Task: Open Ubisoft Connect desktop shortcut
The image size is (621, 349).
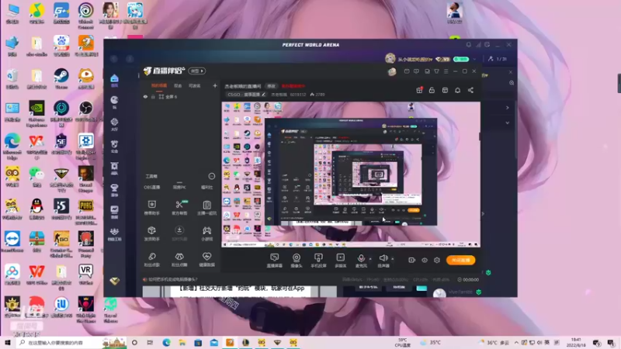Action: 85,16
